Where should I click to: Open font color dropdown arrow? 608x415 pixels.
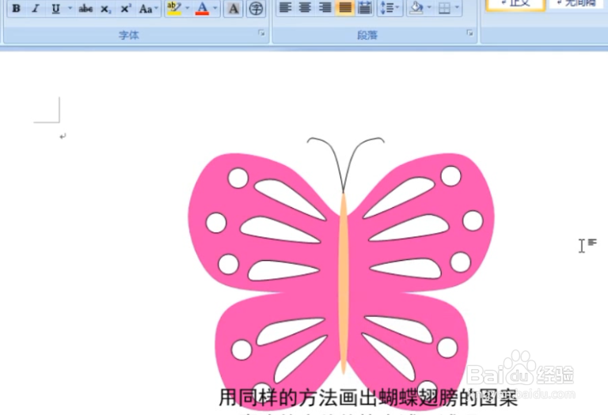[x=215, y=8]
